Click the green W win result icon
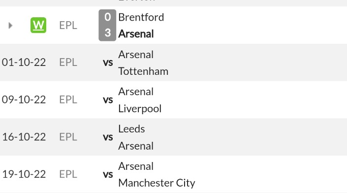347x193 pixels. coord(38,25)
